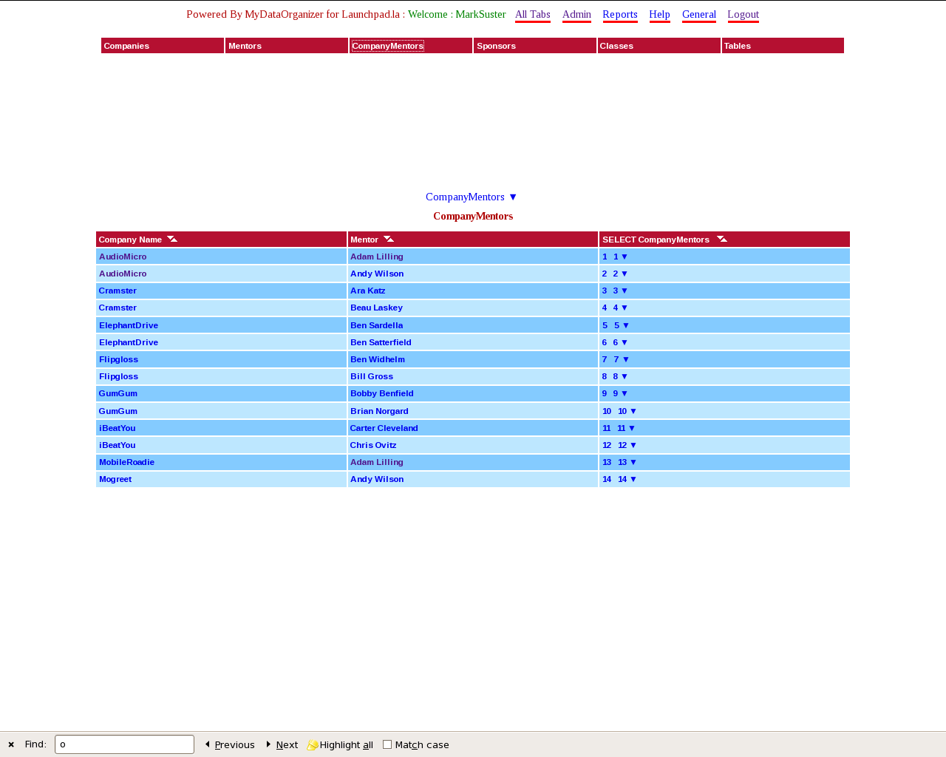Image resolution: width=946 pixels, height=757 pixels.
Task: Open the MobileRoadie company link
Action: (126, 462)
